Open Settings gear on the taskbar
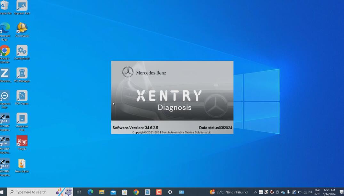Viewport: 344px width, 196px height. (x=170, y=192)
